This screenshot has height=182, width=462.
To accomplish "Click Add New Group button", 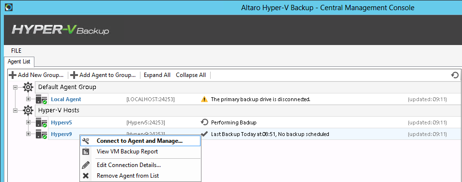I will [36, 75].
